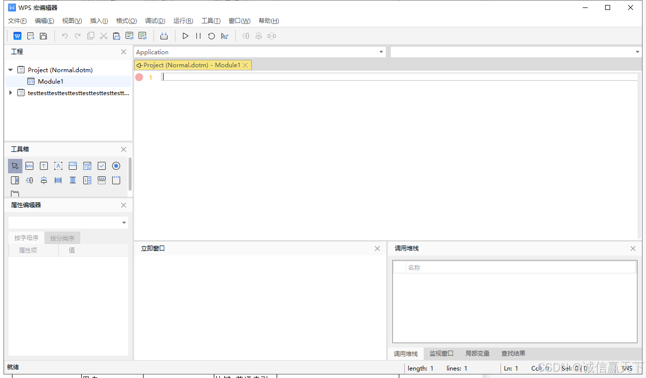The image size is (646, 378).
Task: Open the 运行(R) menu
Action: [183, 21]
